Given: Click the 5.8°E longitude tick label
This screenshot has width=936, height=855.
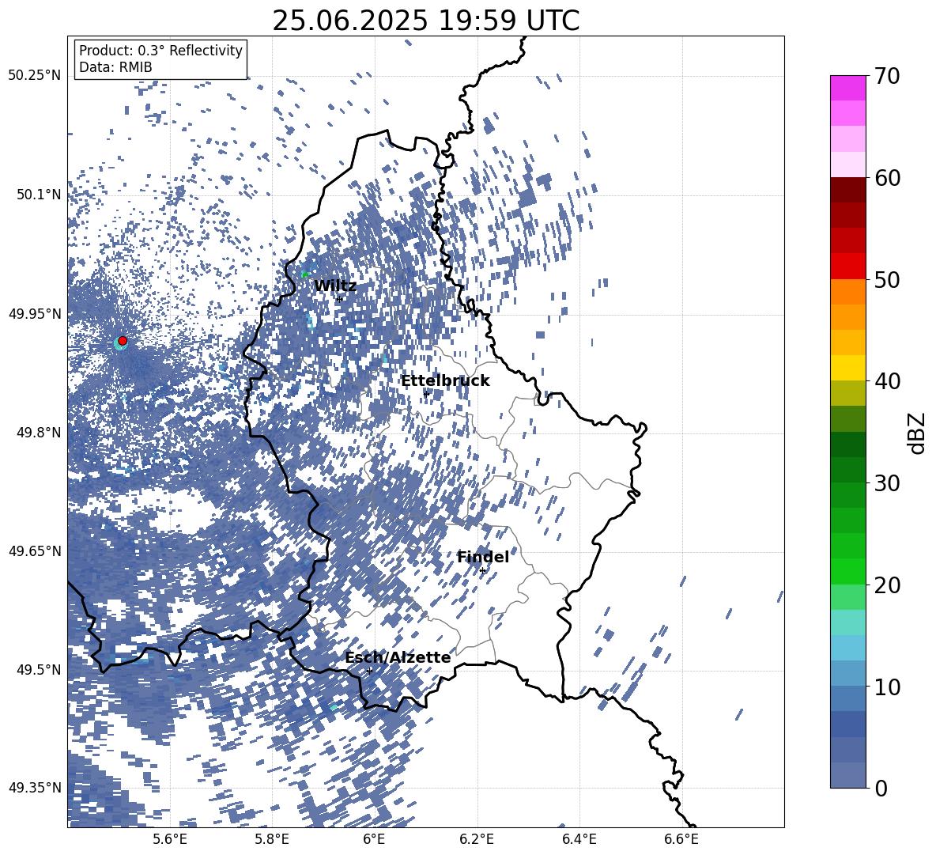Looking at the screenshot, I should (272, 839).
